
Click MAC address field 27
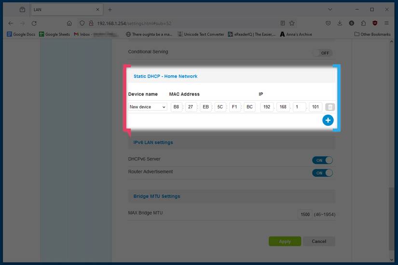(191, 107)
